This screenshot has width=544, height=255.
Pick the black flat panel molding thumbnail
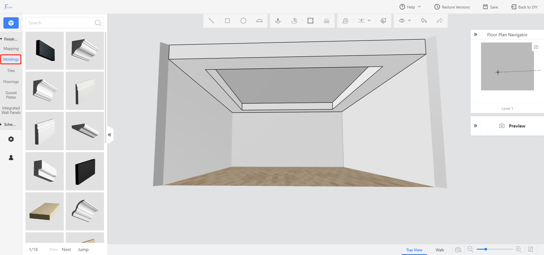click(x=44, y=51)
